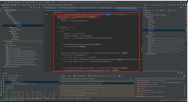Hide the Project panel with minimize icon
The height and width of the screenshot is (102, 188).
42,8
